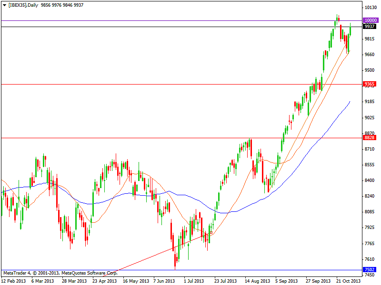Click the black 9937 current price label

coord(370,27)
